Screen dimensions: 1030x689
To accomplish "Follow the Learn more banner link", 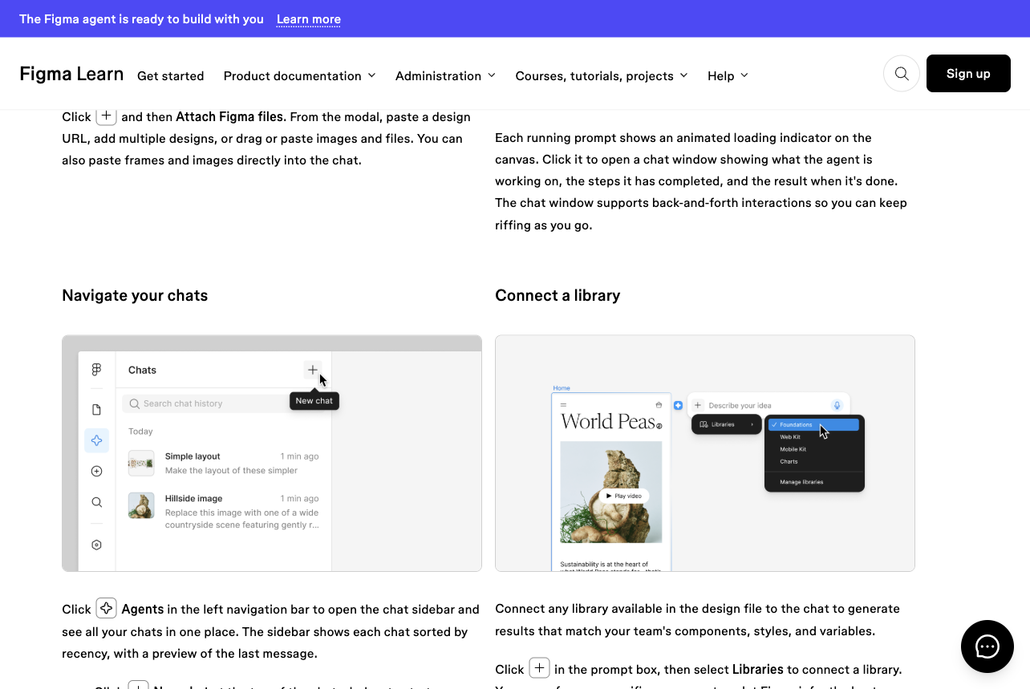I will [309, 19].
